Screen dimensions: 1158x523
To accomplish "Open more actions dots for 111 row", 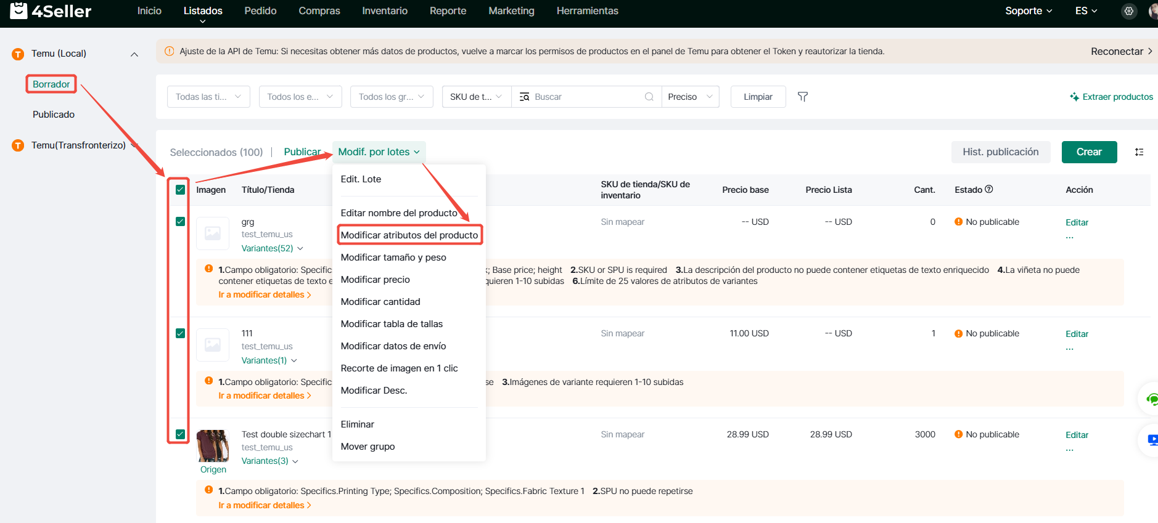I will [1070, 349].
